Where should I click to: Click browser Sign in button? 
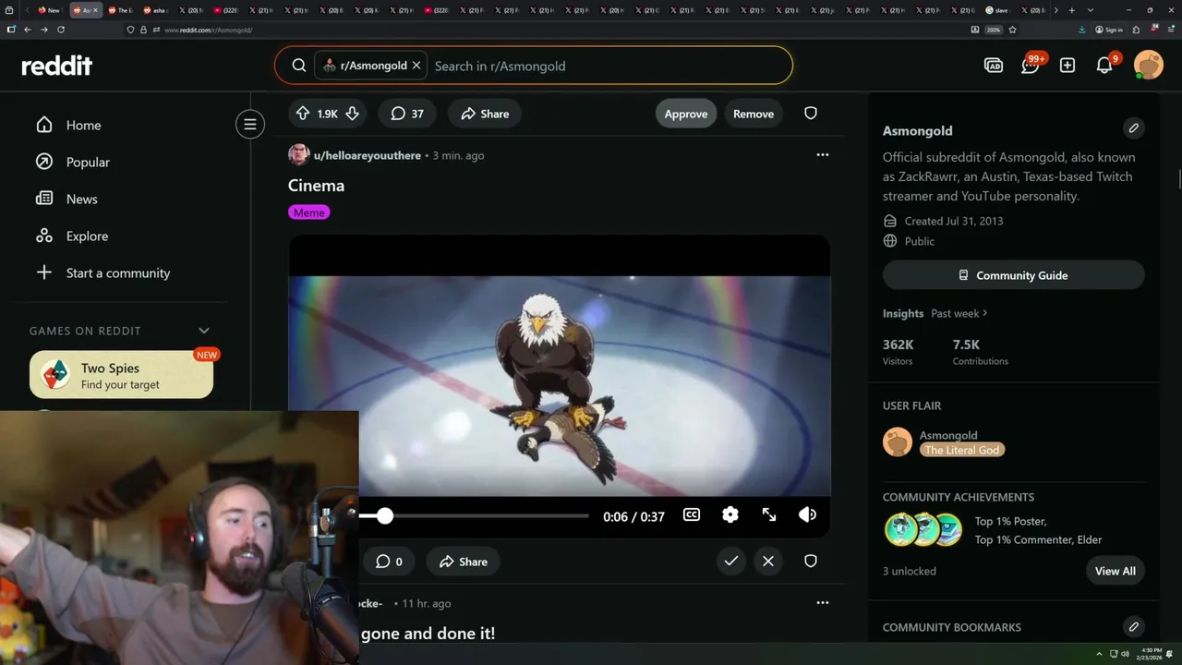pyautogui.click(x=1109, y=30)
